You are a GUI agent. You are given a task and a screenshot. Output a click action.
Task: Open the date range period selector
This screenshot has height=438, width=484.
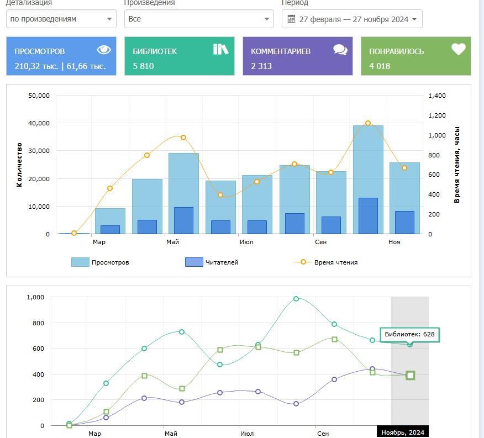click(x=352, y=19)
